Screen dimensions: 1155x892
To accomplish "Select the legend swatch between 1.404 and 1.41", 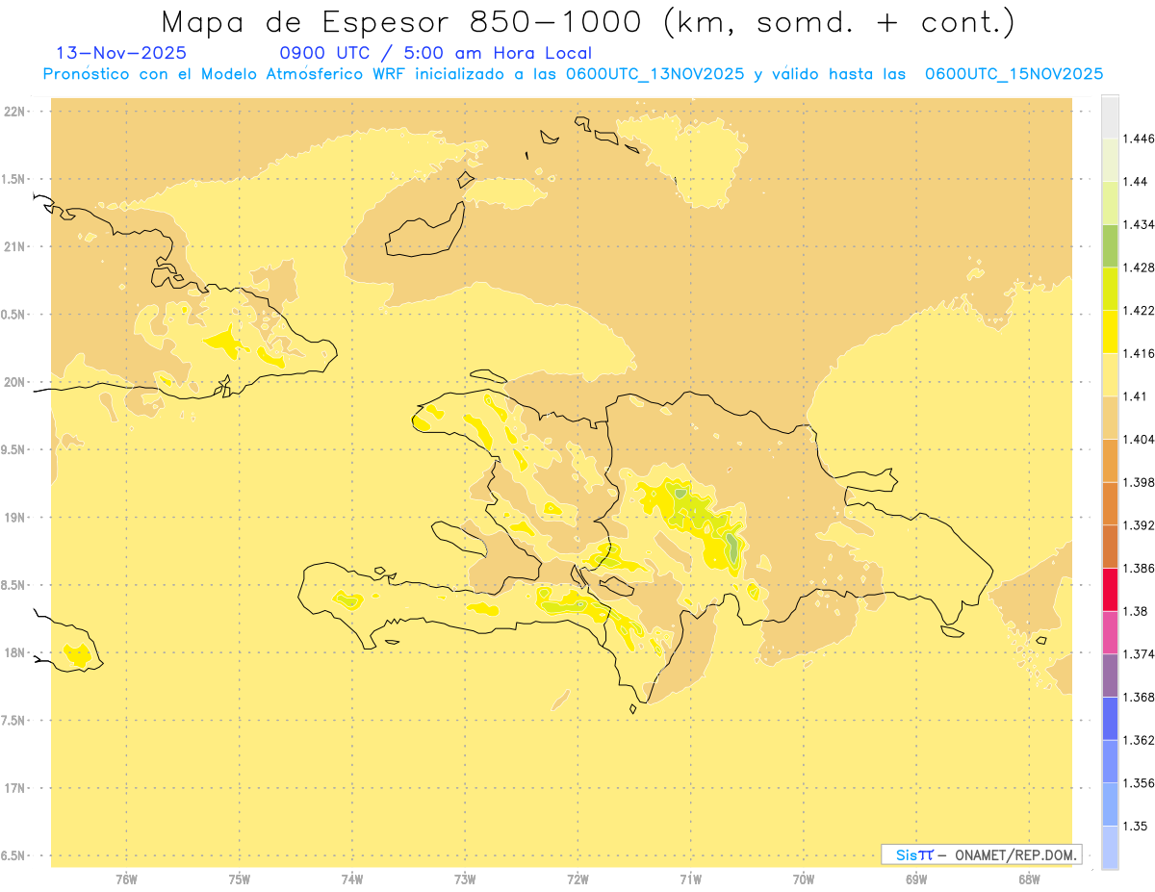I will click(1110, 418).
